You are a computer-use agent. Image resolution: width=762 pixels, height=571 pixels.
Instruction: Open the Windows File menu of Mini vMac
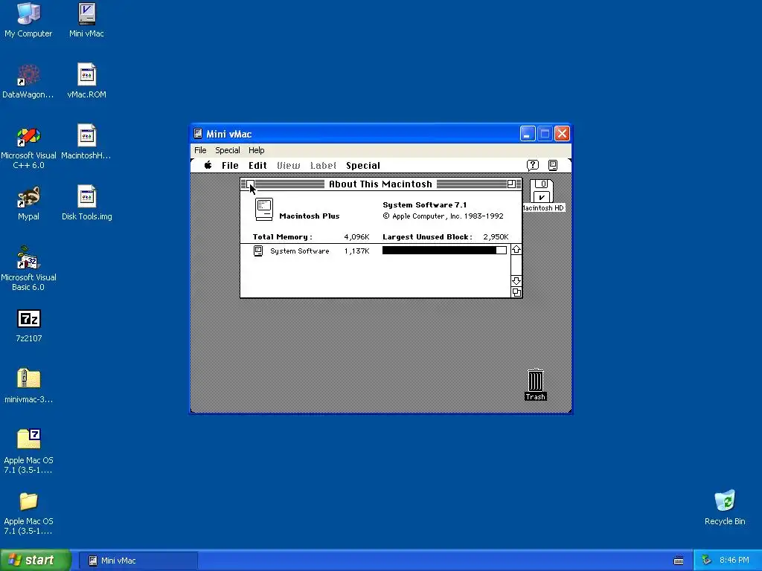point(200,150)
